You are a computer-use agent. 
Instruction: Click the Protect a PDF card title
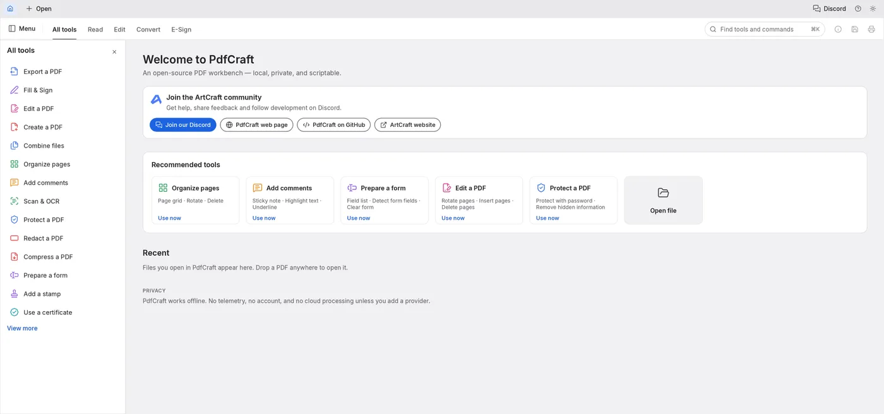tap(570, 188)
